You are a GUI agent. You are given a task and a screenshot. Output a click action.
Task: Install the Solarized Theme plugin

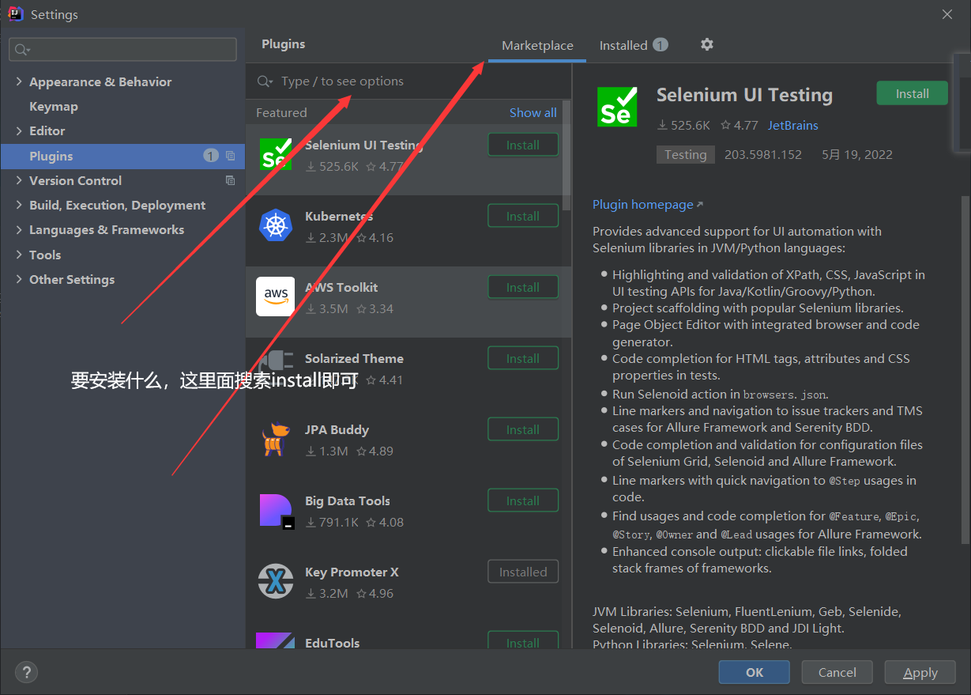coord(523,358)
